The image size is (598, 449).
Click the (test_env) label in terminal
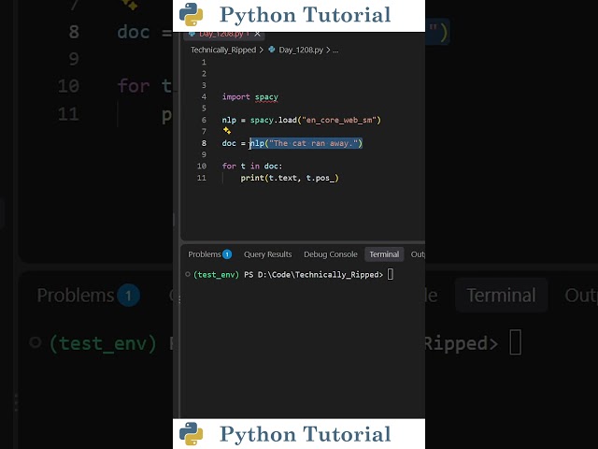coord(216,274)
